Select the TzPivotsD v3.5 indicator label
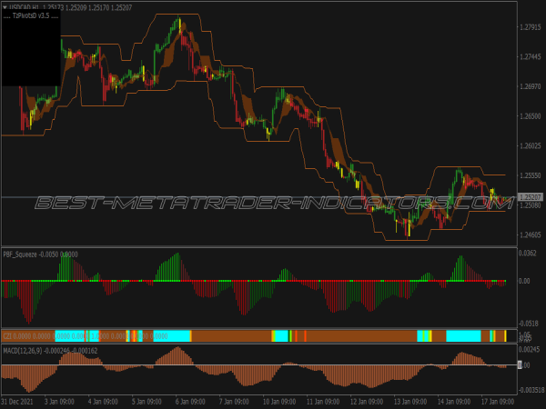Image resolution: width=546 pixels, height=409 pixels. point(30,15)
